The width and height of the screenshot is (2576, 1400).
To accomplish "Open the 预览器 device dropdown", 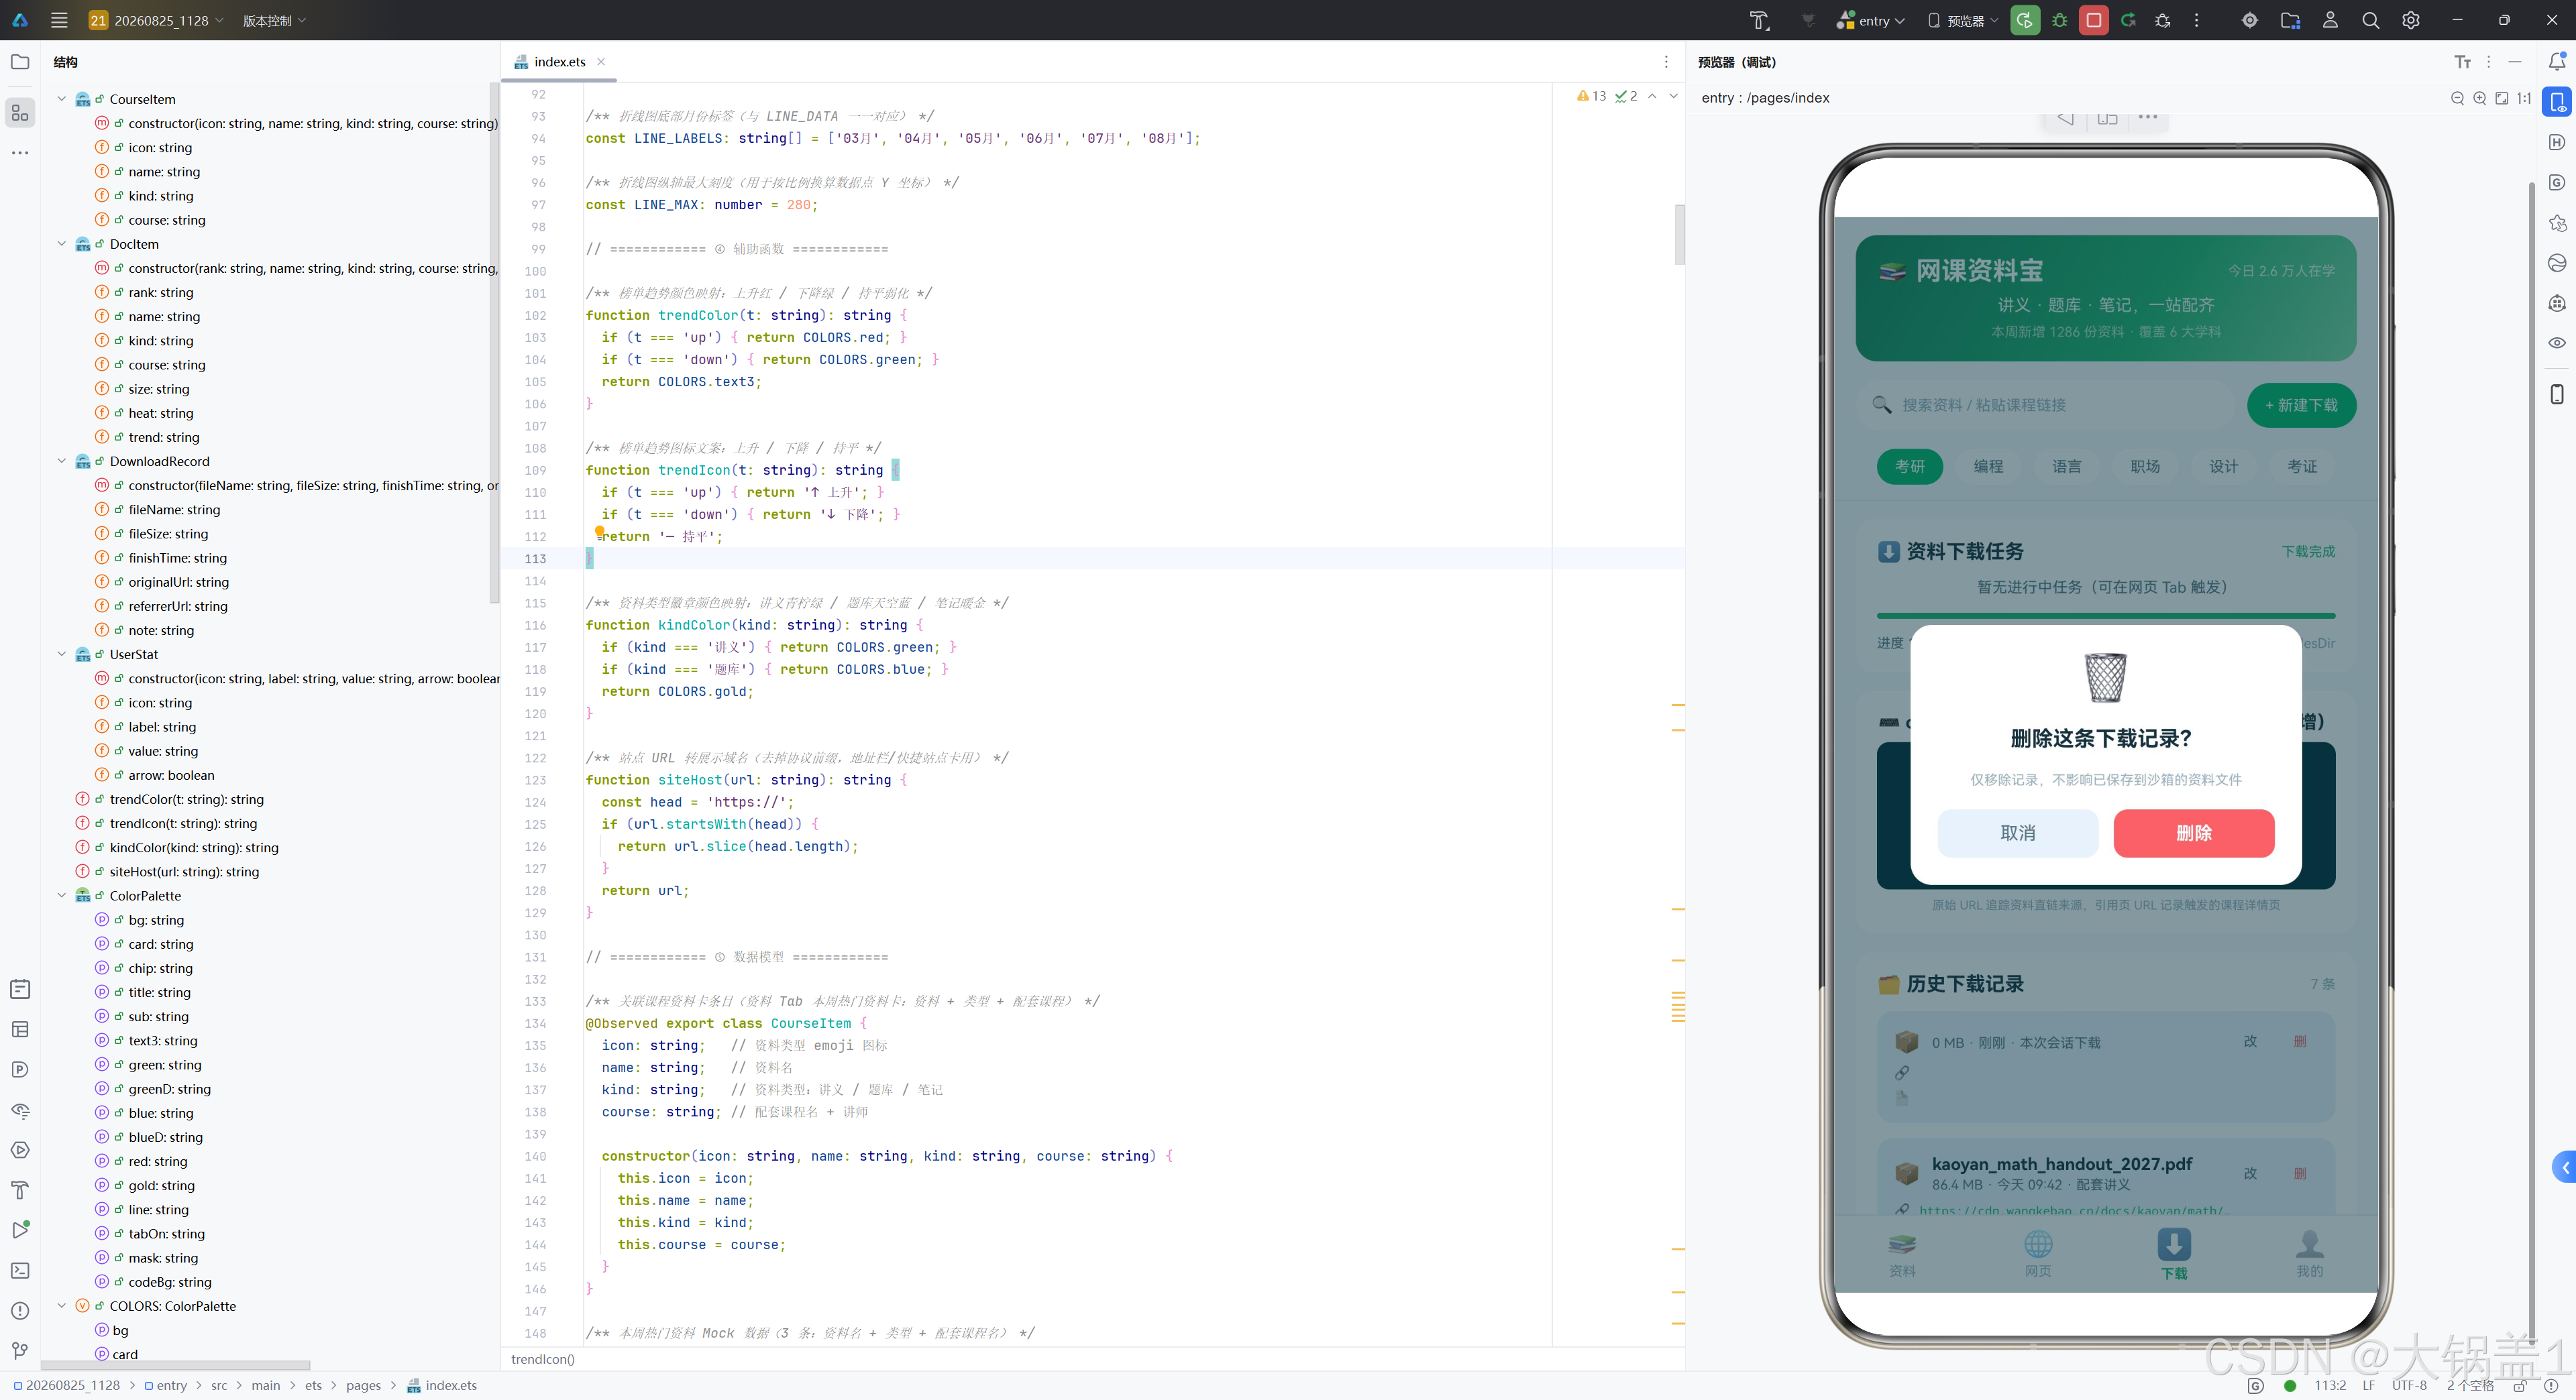I will (1962, 20).
